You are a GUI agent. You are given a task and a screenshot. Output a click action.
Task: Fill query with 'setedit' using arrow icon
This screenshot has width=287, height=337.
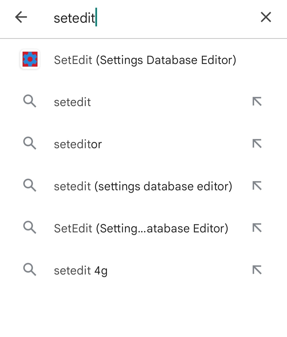(x=257, y=101)
